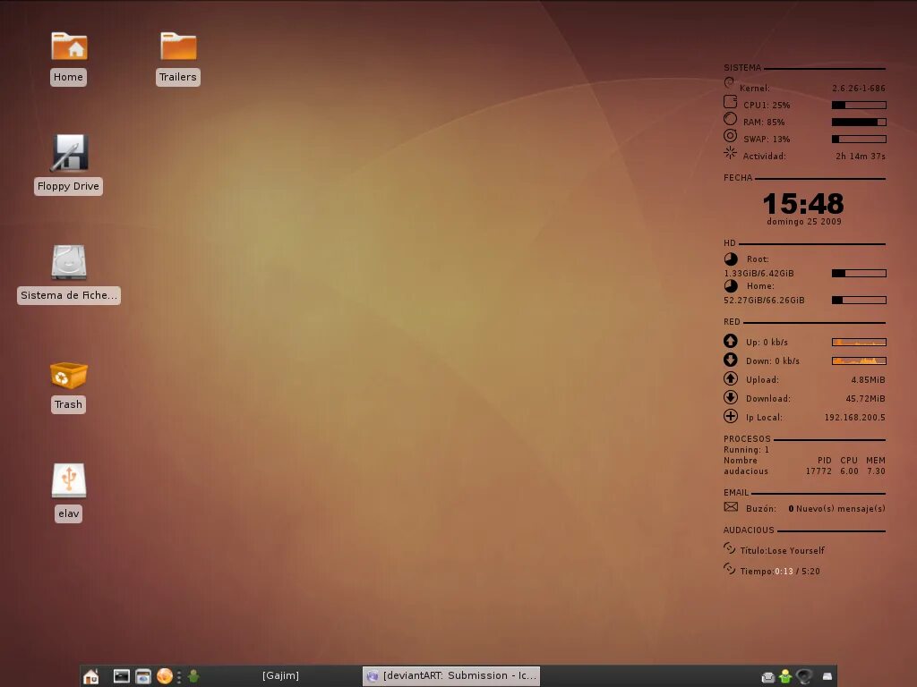Click the SWAP disc icon
The image size is (917, 687).
click(731, 136)
